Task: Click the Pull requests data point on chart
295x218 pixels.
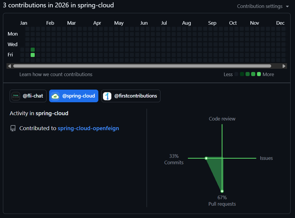Action: click(x=222, y=191)
